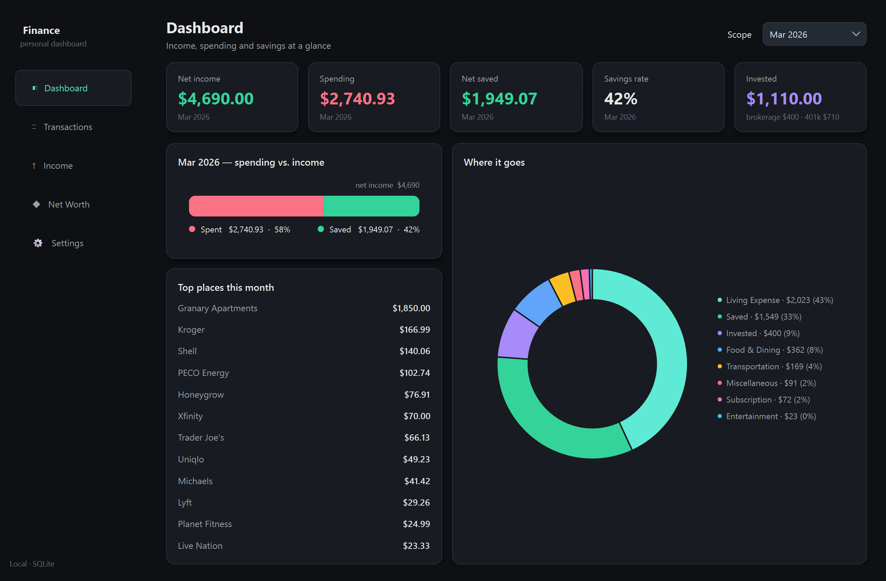Click the Michaels row
Viewport: 886px width, 581px height.
[304, 481]
